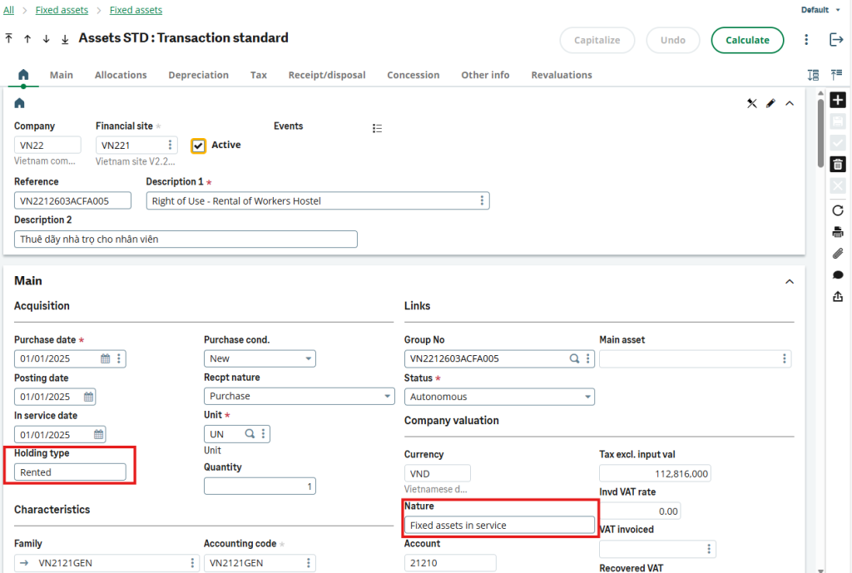The width and height of the screenshot is (852, 573).
Task: Open attachments via the paperclip icon
Action: tap(838, 254)
